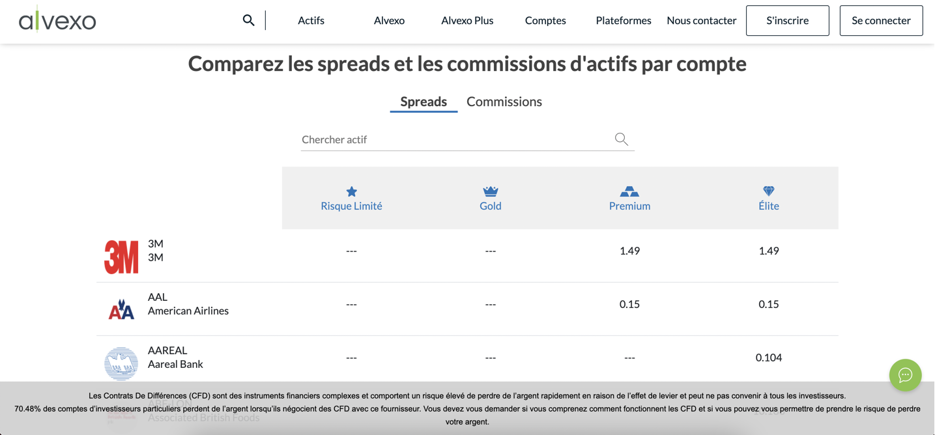Viewport: 935px width, 435px height.
Task: Click the American Airlines logo
Action: point(121,310)
